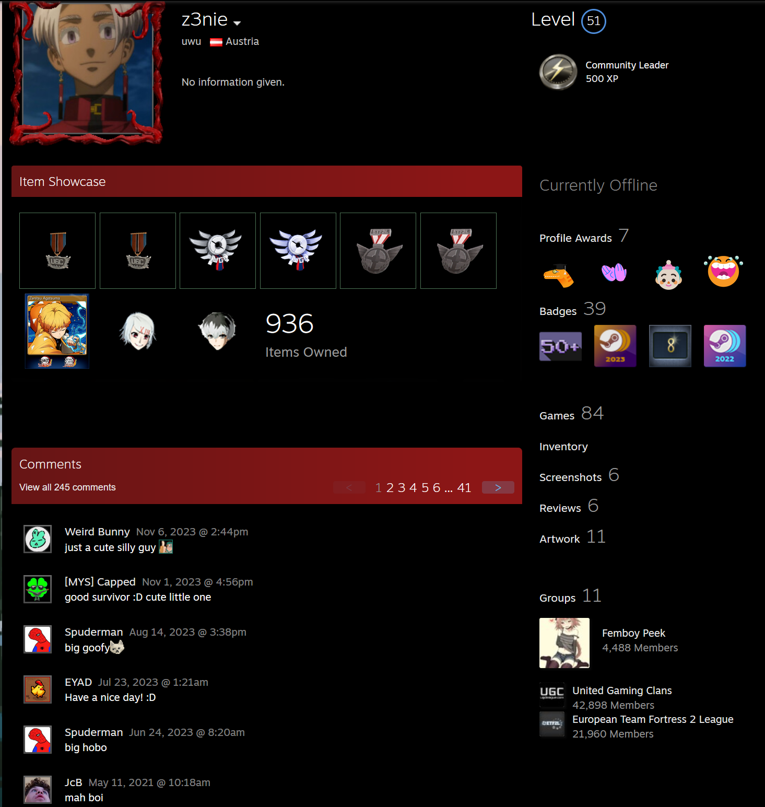The height and width of the screenshot is (807, 765).
Task: Visit the Femboy Peek group
Action: [x=633, y=633]
